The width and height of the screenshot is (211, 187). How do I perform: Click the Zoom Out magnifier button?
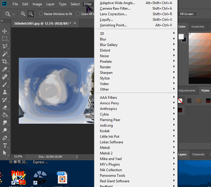[31, 14]
